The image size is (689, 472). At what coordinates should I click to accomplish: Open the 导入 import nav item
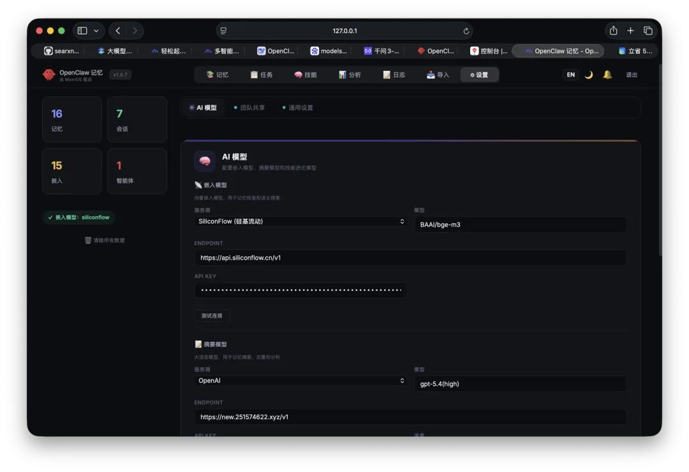tap(438, 75)
